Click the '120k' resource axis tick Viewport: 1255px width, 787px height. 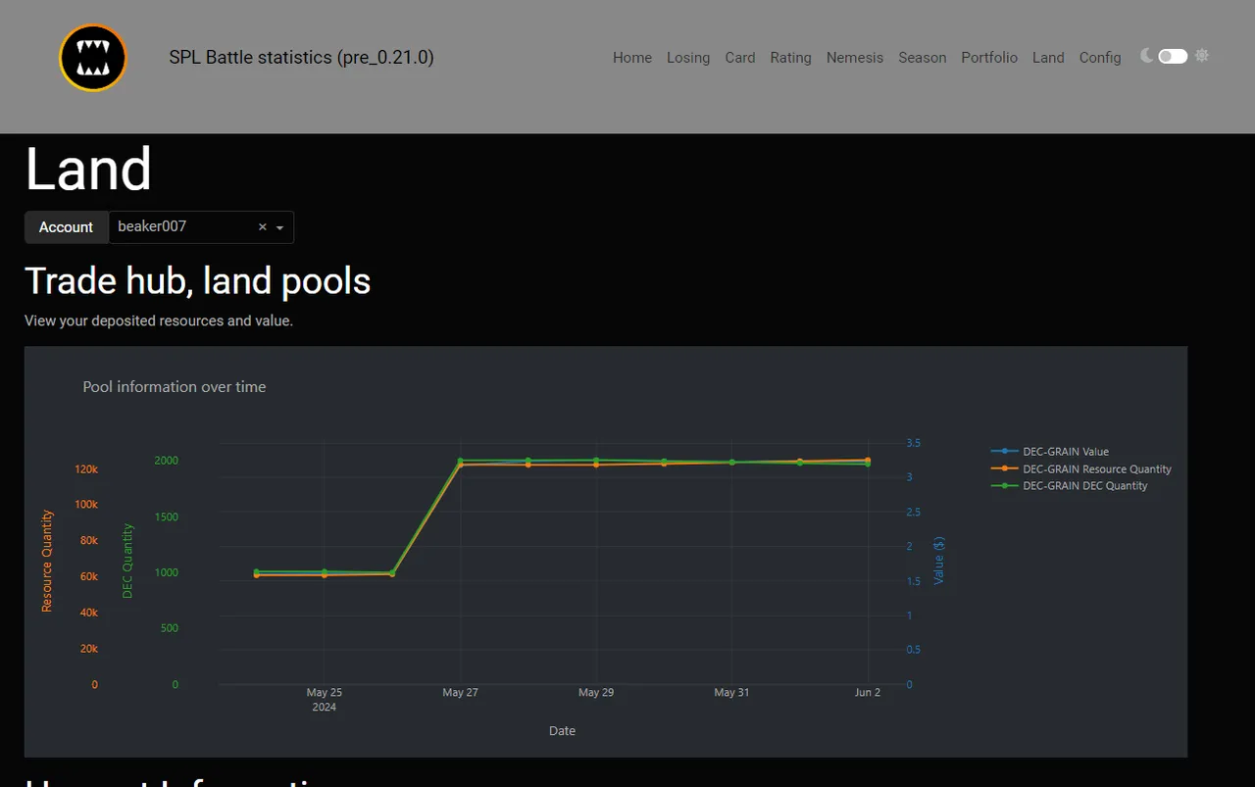click(86, 469)
